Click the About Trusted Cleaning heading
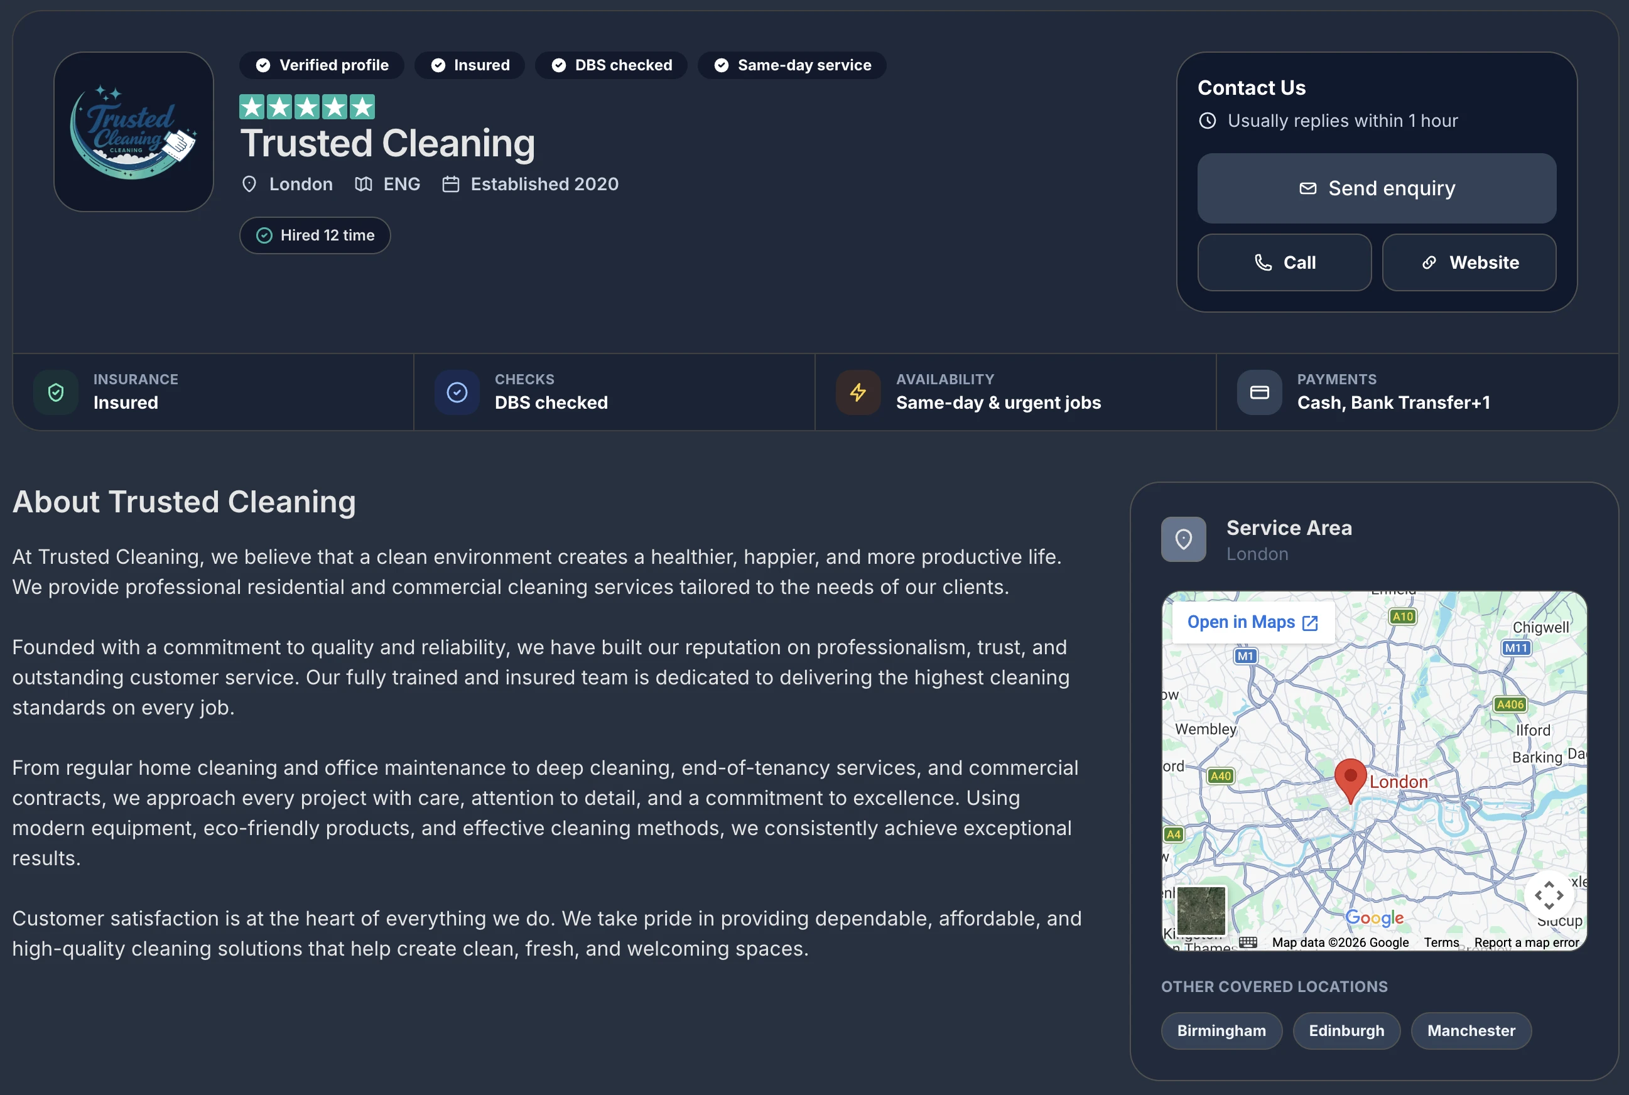The image size is (1629, 1095). pyautogui.click(x=185, y=502)
